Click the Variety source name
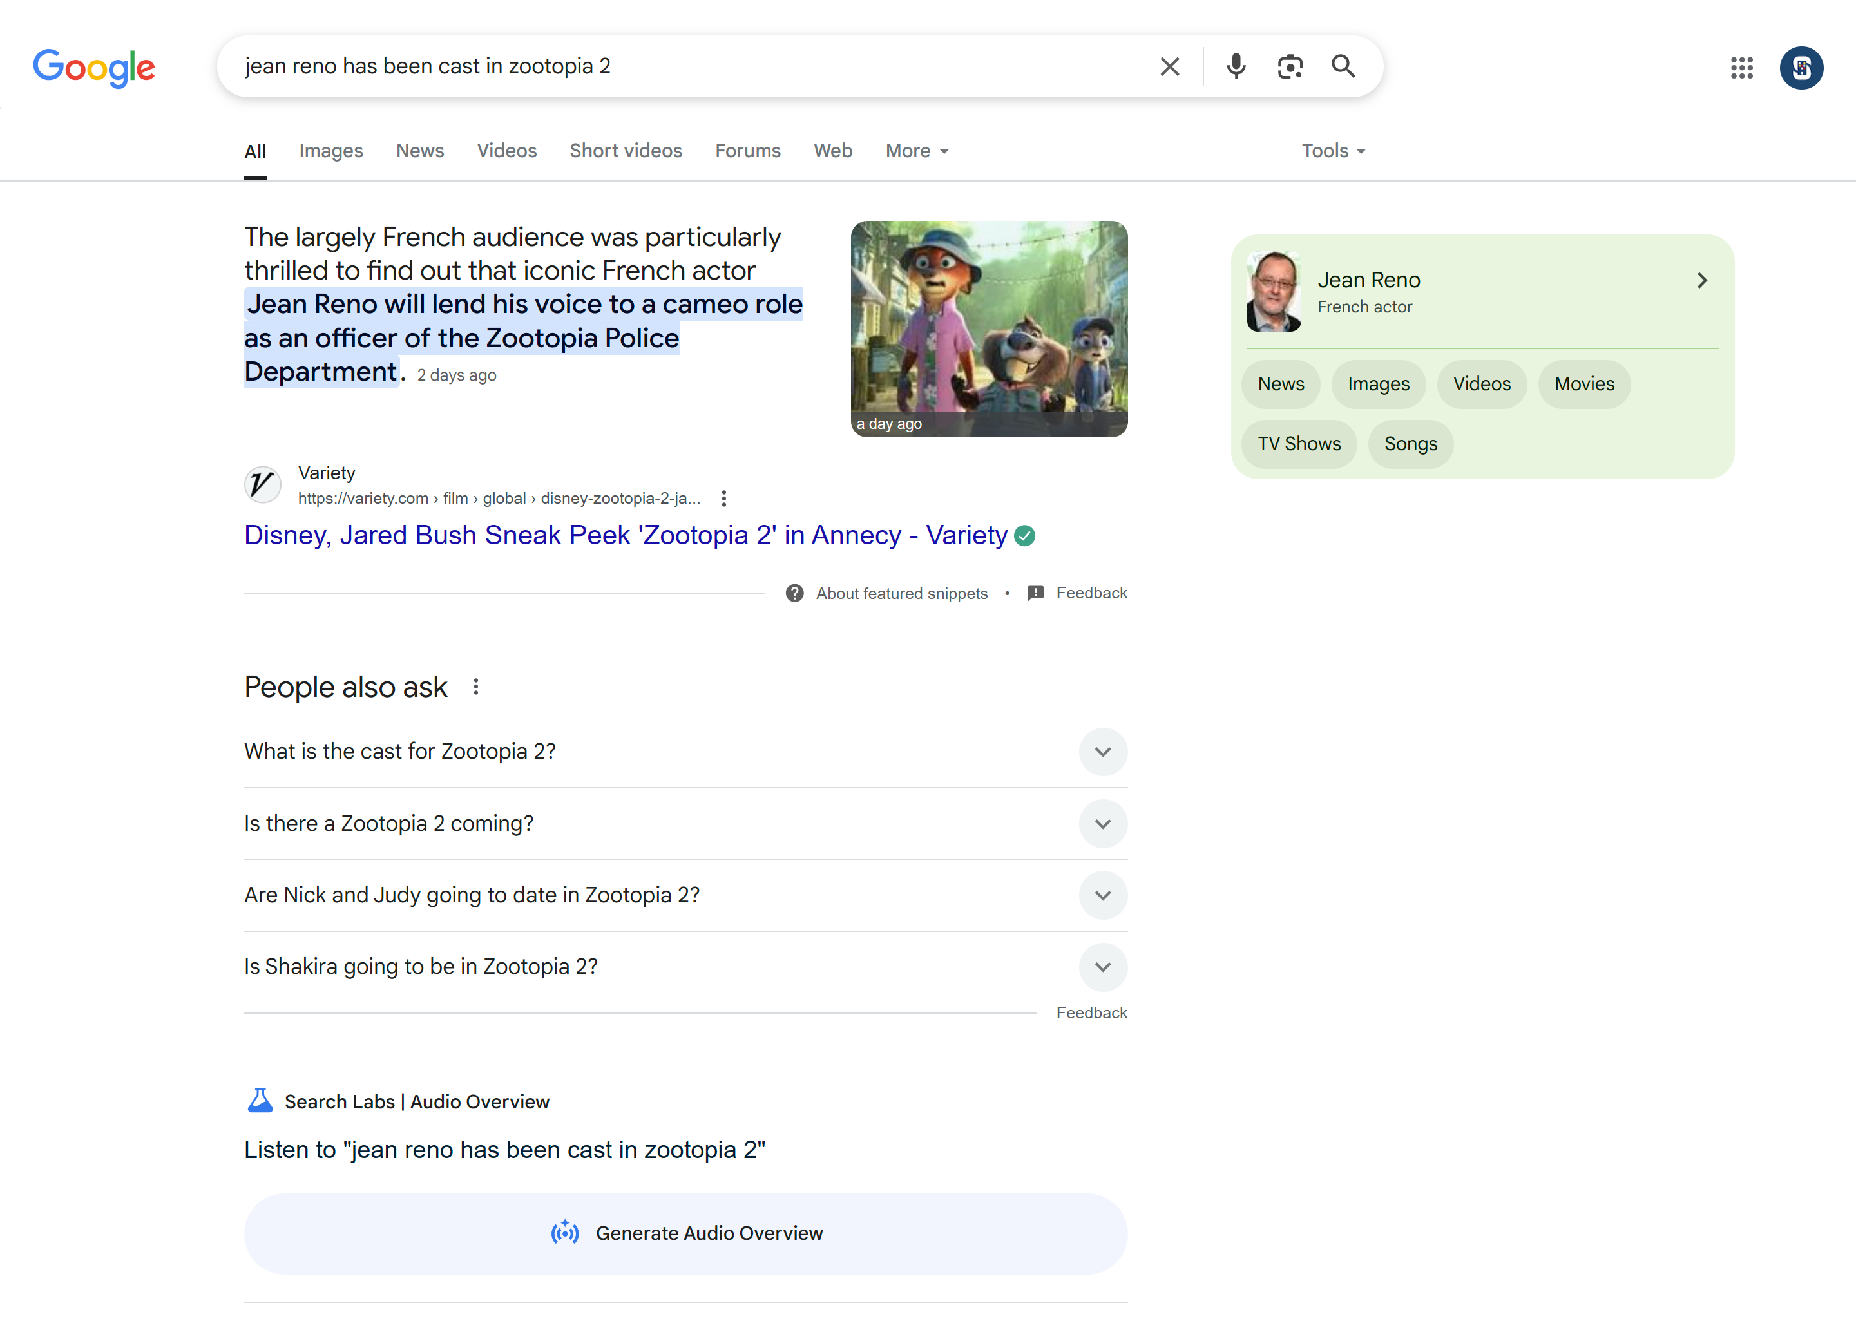This screenshot has width=1856, height=1339. coord(327,473)
